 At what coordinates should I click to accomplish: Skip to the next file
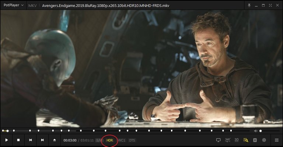coord(42,140)
